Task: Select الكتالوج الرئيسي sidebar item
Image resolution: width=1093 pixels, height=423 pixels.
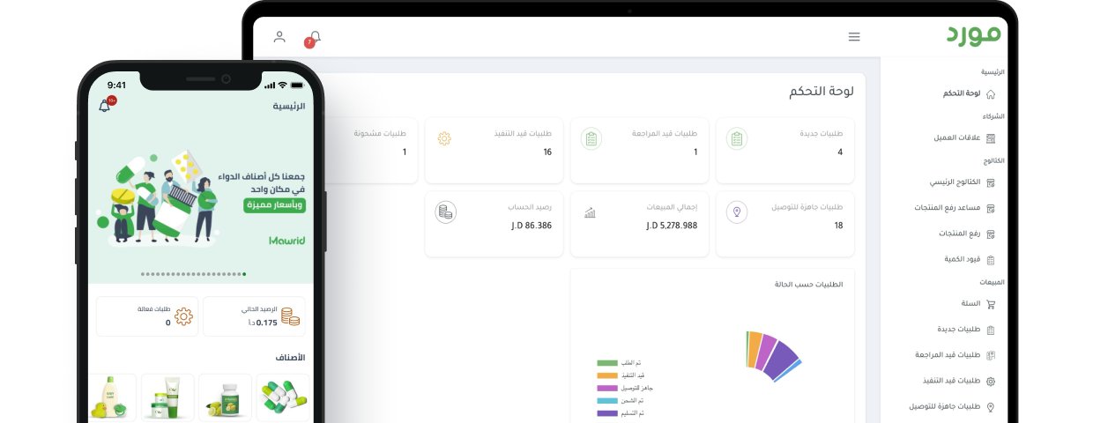Action: (955, 182)
